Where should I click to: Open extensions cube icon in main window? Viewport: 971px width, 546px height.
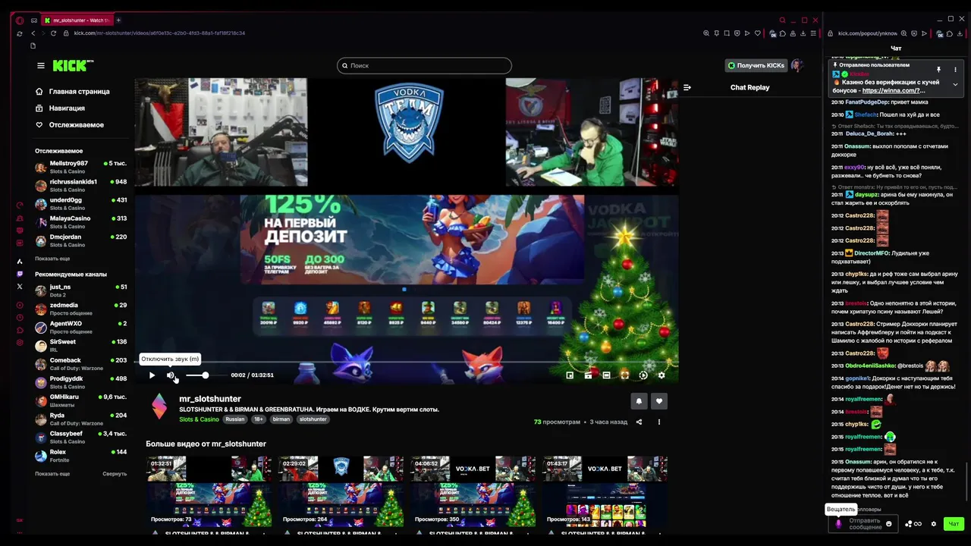coord(782,33)
